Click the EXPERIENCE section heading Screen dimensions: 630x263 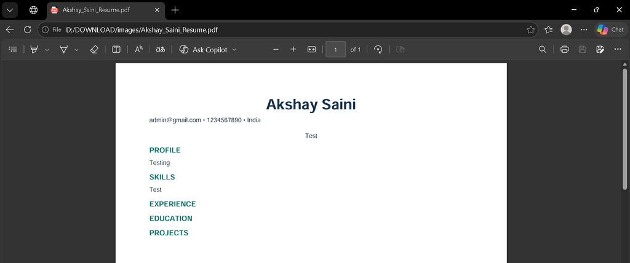(172, 204)
